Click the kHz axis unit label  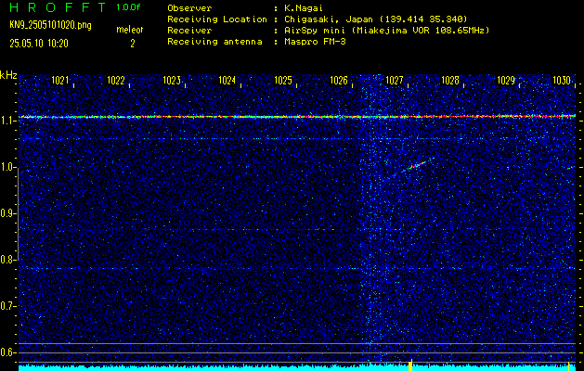8,75
